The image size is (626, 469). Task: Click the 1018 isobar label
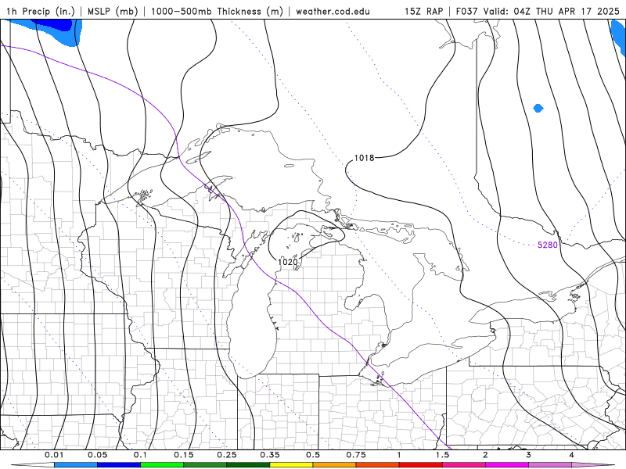point(364,158)
